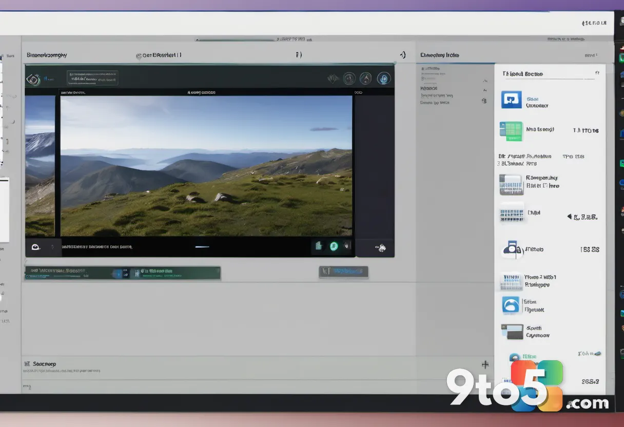Click the eye-shaped logo icon in viewer header
Image resolution: width=624 pixels, height=427 pixels.
coord(33,79)
